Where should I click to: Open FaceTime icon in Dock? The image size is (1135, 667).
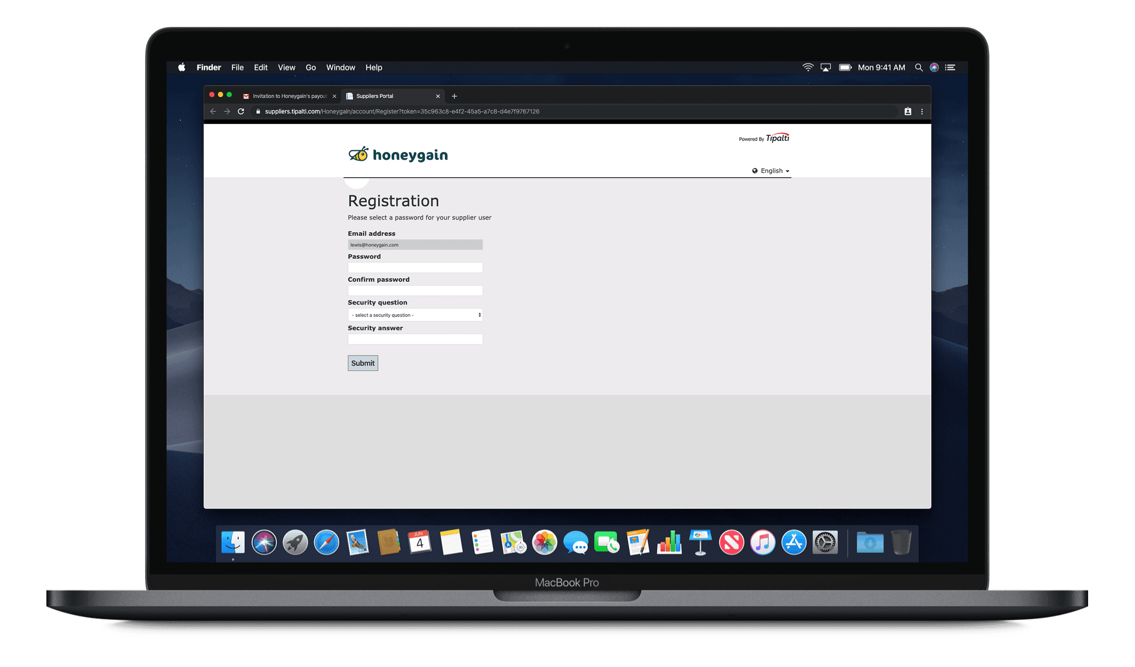[x=606, y=543]
